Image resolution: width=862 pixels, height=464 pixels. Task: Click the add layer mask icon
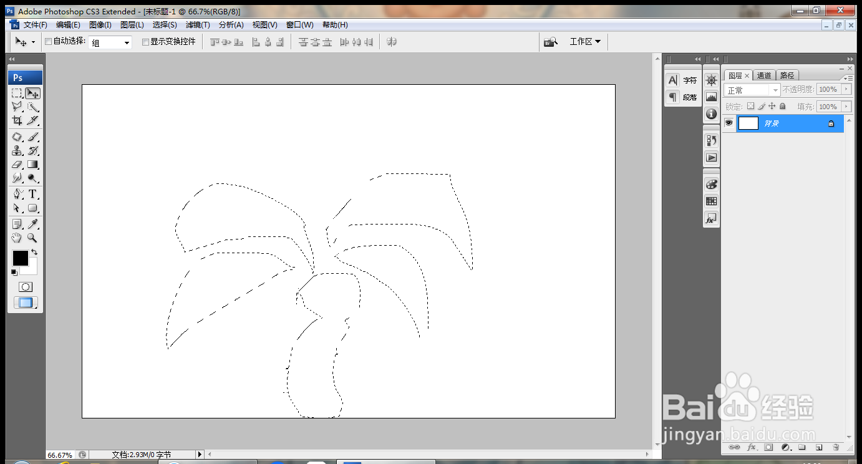click(x=768, y=447)
